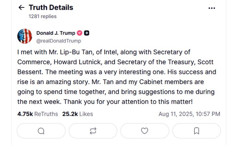View the 25.2k Likes list
Viewport: 233px width, 145px height.
point(78,114)
